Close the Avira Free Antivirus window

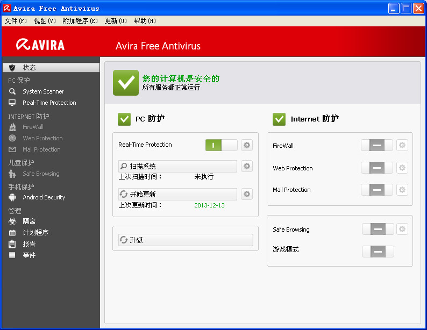pyautogui.click(x=418, y=9)
